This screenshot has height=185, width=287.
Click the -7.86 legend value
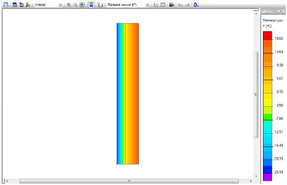point(279,119)
